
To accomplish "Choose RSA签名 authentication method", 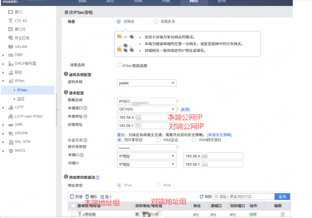I will click(x=158, y=140).
